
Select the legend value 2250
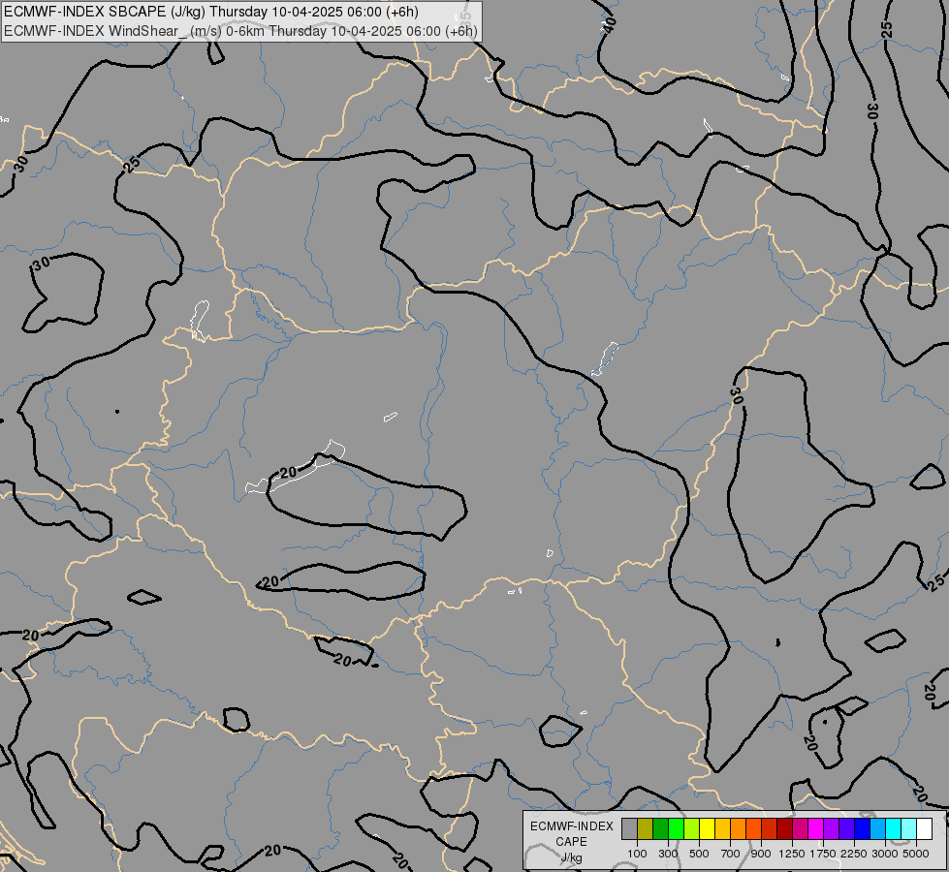click(x=854, y=854)
